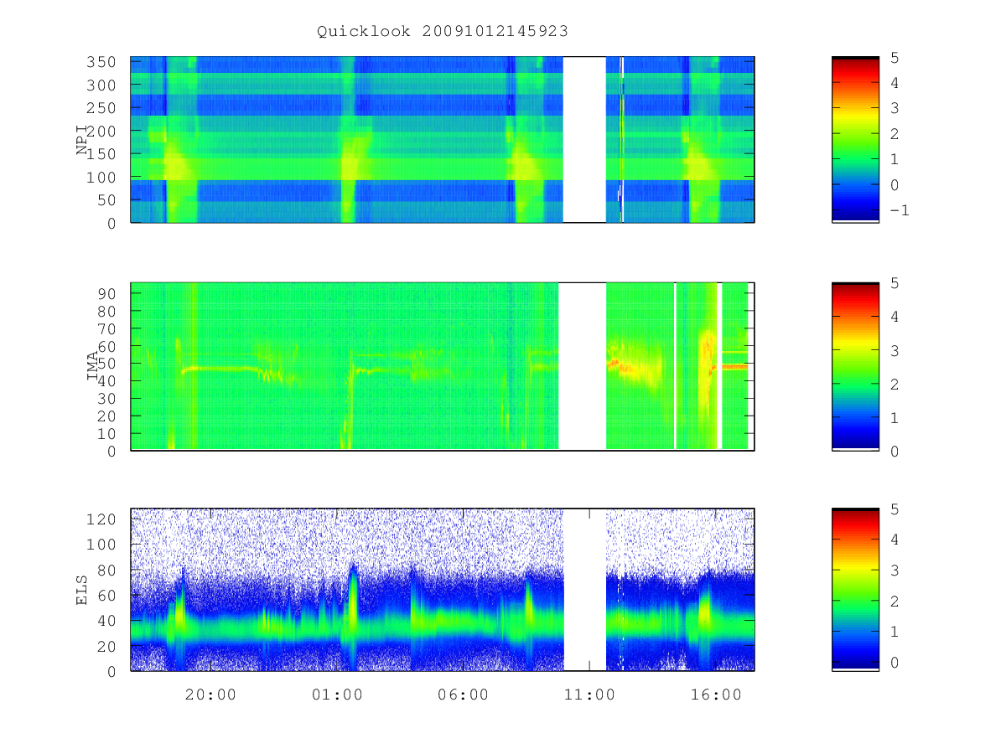1006x754 pixels.
Task: Click the 16:00 time tick label
Action: [x=716, y=695]
